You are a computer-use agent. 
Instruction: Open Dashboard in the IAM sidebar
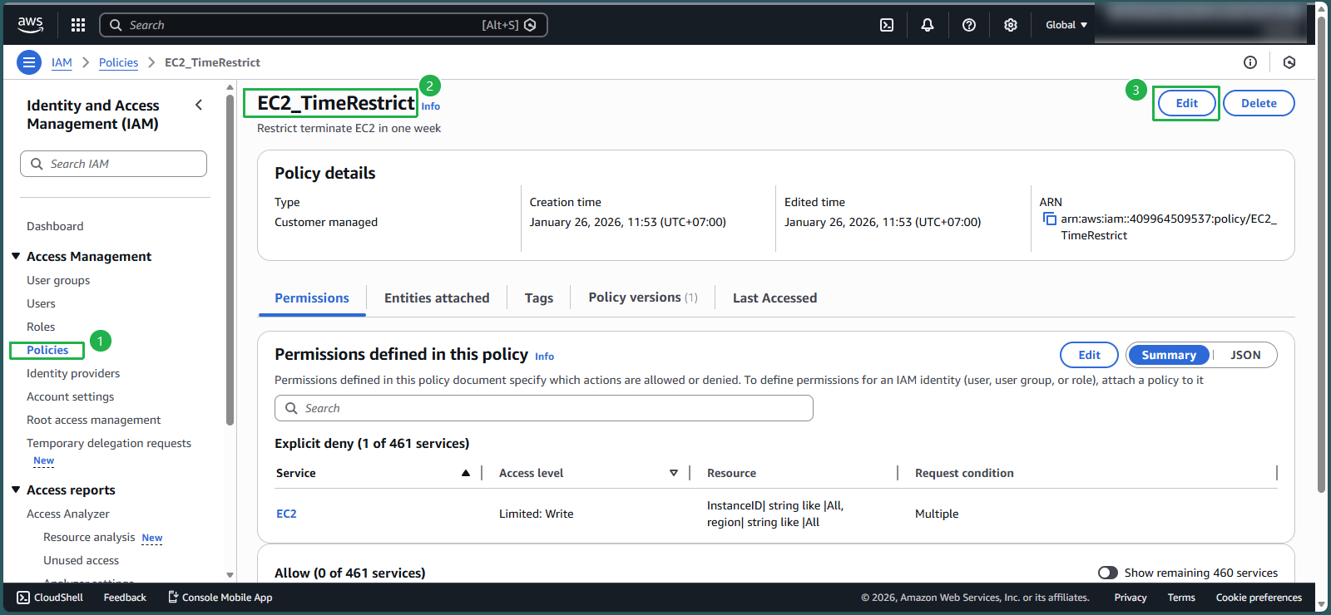55,226
